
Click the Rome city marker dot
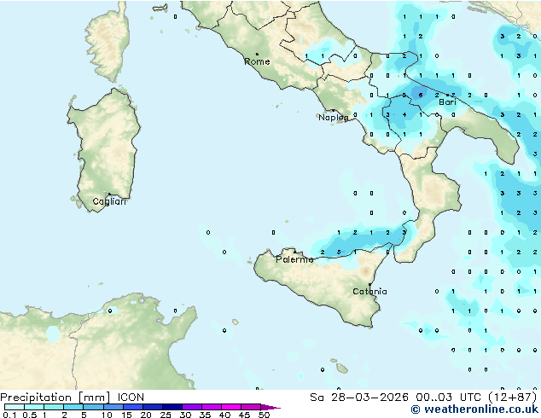pyautogui.click(x=257, y=54)
